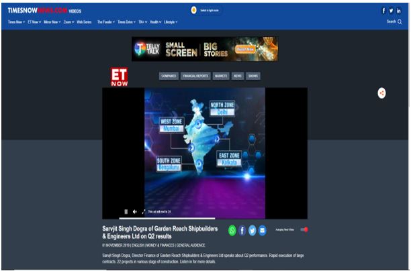The width and height of the screenshot is (411, 271).
Task: Share via the Facebook icon below the video
Action: [x=242, y=230]
